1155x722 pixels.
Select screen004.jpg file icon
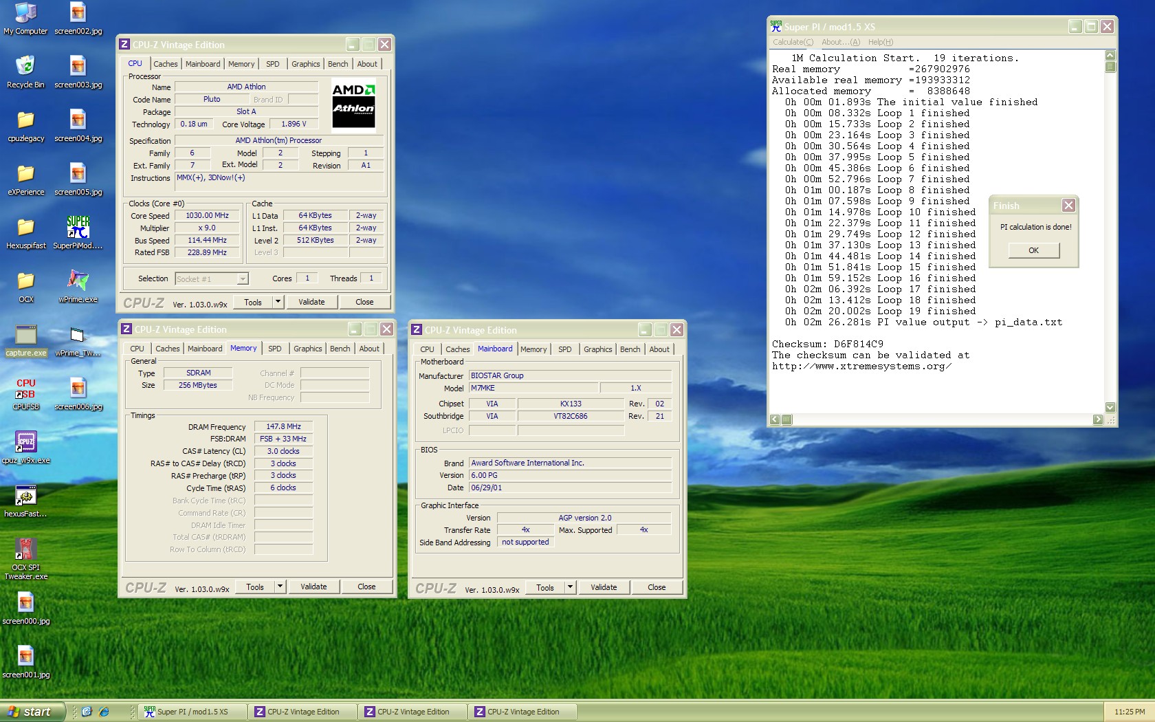point(78,125)
